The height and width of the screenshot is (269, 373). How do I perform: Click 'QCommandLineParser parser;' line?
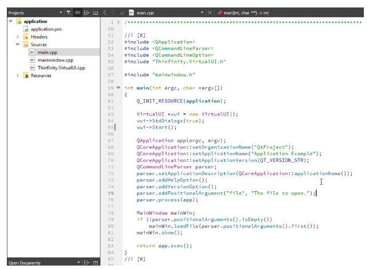click(177, 167)
